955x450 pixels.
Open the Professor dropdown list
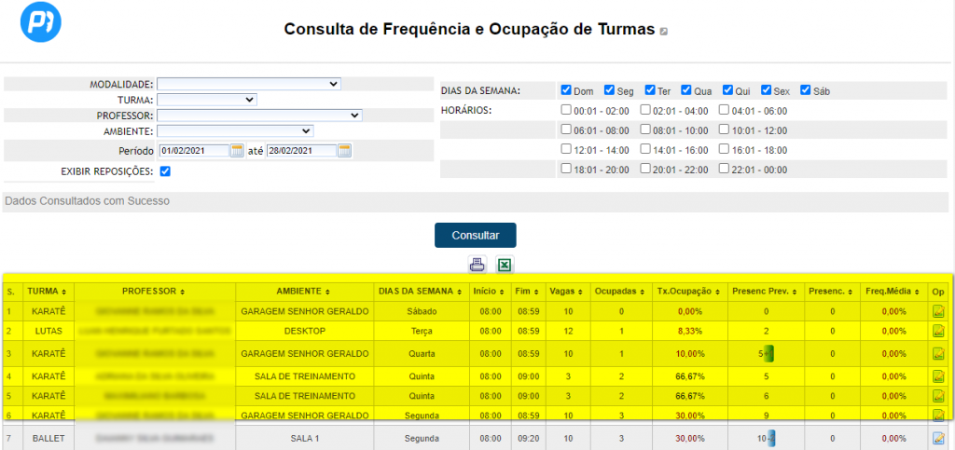point(258,116)
